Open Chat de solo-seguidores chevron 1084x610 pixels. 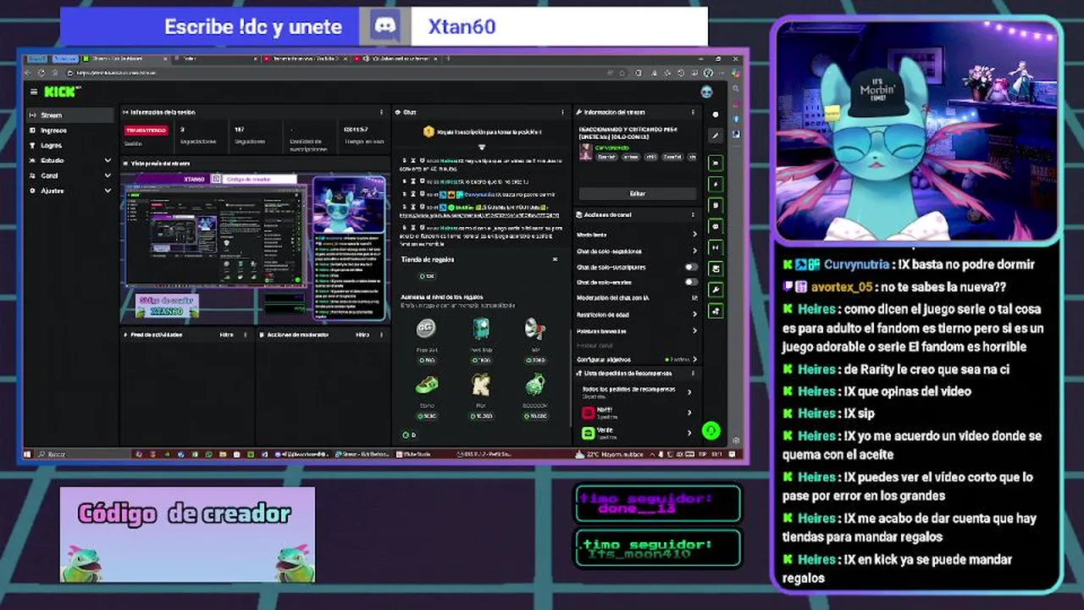[694, 251]
